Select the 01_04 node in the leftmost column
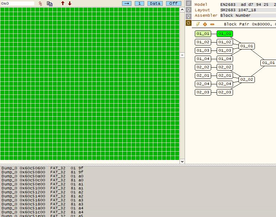The height and width of the screenshot is (217, 276). coord(203,59)
